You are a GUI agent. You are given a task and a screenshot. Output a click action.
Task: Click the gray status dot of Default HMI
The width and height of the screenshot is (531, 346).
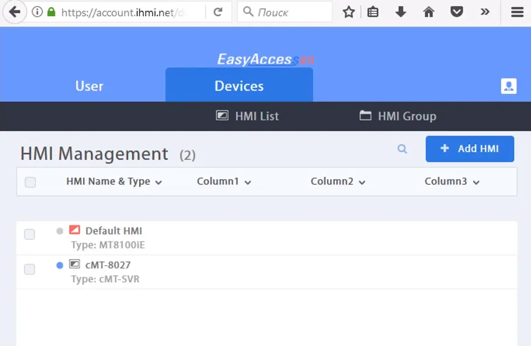click(60, 231)
